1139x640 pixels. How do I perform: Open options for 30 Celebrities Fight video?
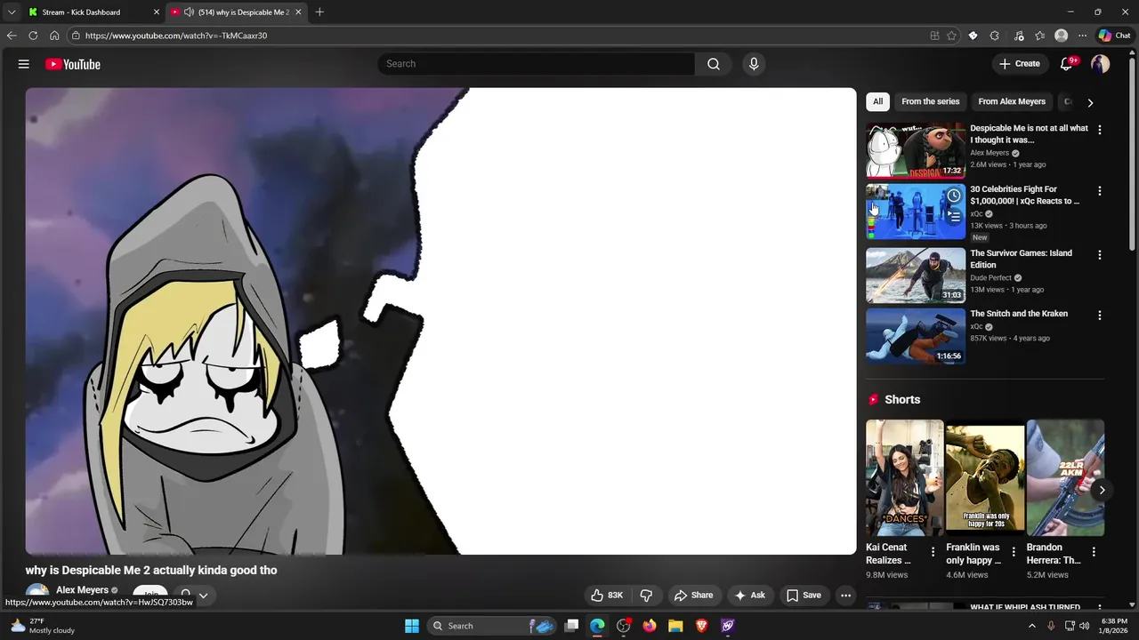click(1100, 191)
